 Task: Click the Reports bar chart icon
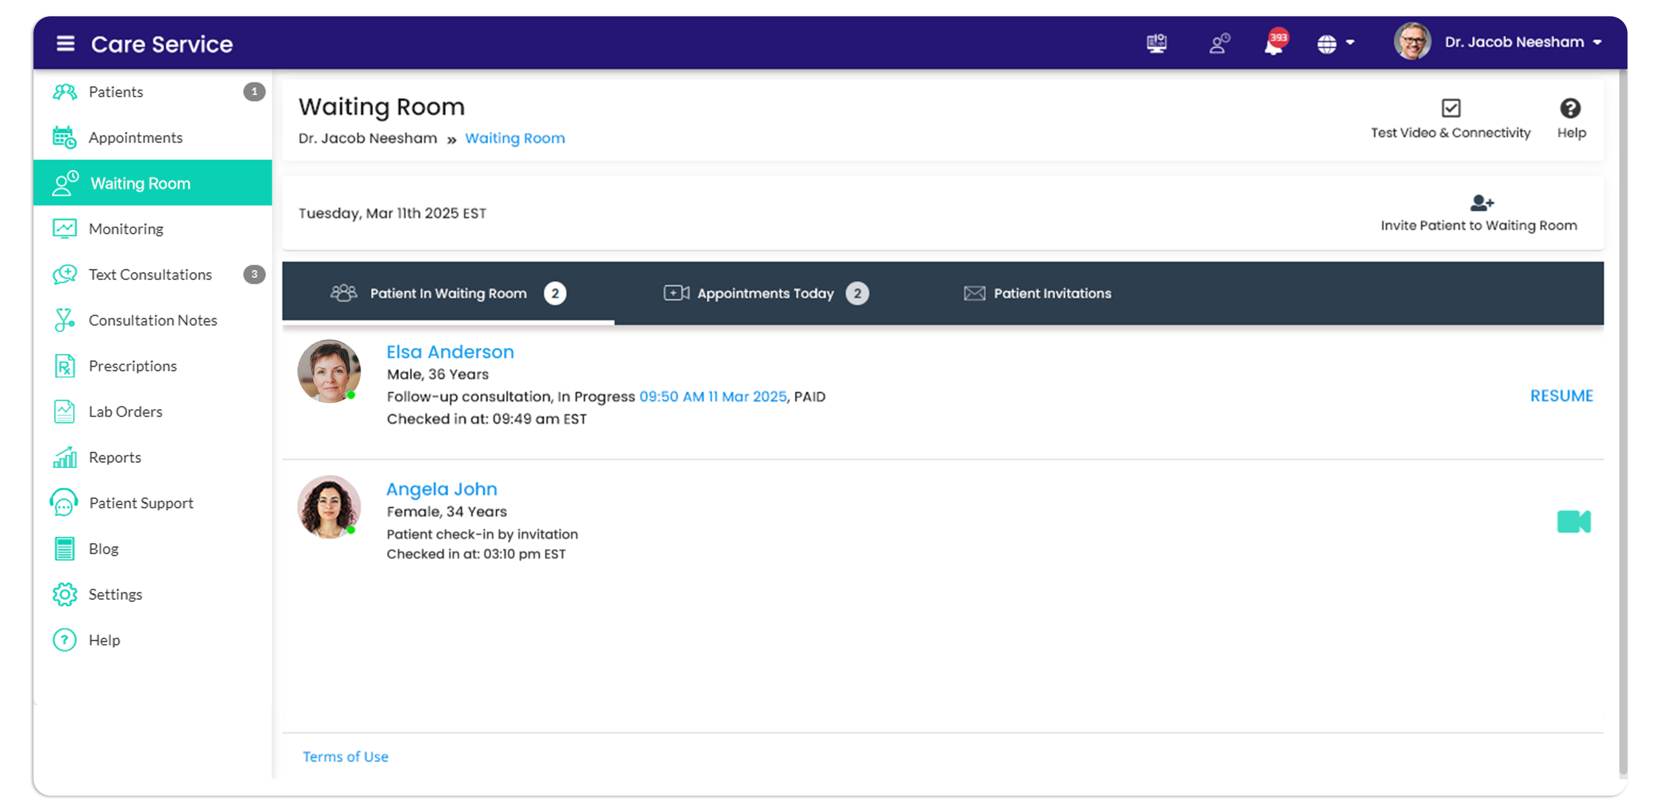tap(64, 457)
